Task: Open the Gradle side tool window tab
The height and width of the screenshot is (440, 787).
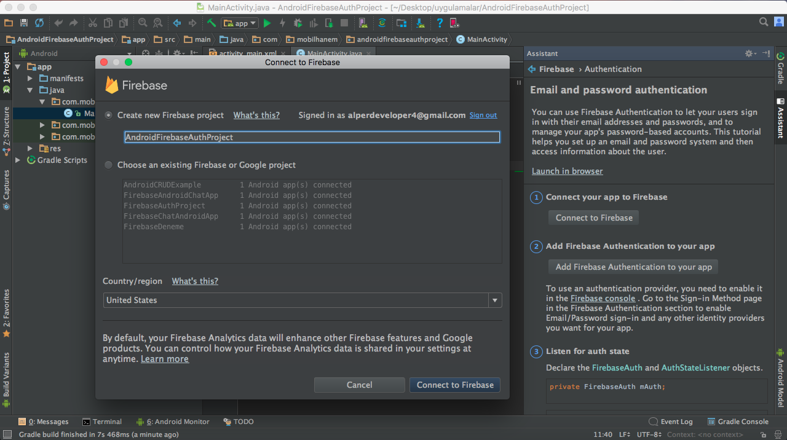Action: (x=780, y=68)
